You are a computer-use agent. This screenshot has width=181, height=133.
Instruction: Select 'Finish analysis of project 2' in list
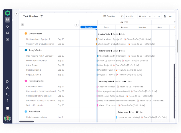(38, 39)
